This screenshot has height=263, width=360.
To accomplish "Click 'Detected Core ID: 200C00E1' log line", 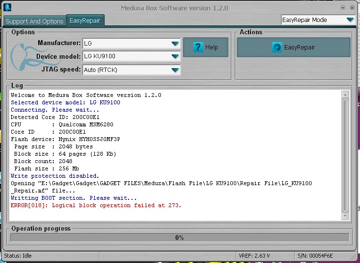I will click(55, 117).
